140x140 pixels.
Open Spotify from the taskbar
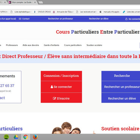click(x=6, y=137)
